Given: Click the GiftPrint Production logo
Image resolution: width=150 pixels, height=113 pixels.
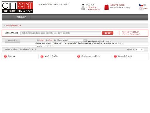Looking at the screenshot, I should (x=17, y=7).
